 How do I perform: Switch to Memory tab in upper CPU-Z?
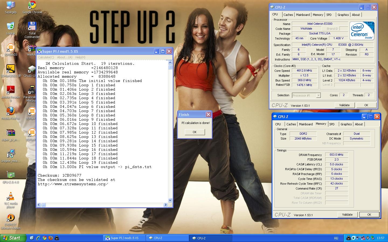[318, 15]
